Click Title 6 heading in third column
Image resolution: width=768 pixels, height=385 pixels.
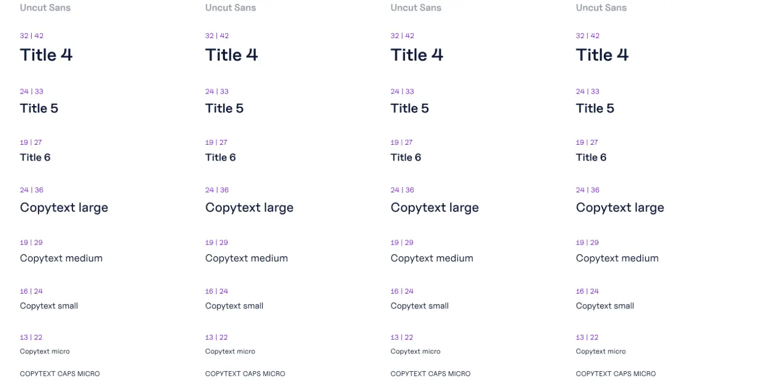[x=406, y=157]
